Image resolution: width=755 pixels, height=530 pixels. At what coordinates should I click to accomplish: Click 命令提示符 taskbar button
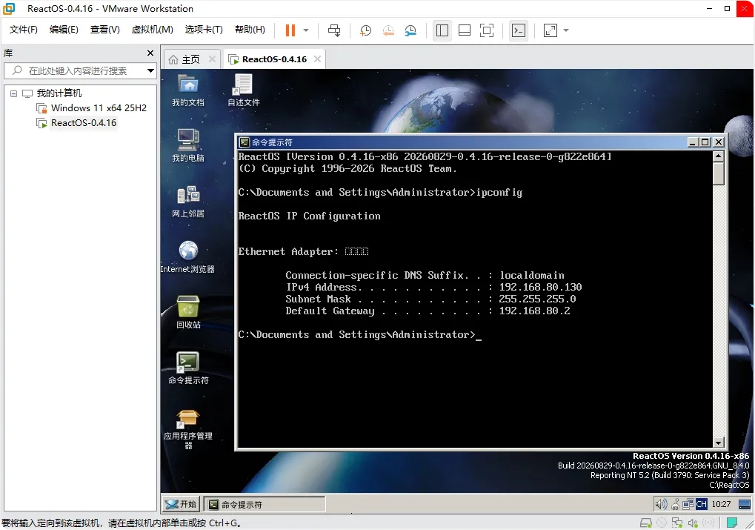265,505
